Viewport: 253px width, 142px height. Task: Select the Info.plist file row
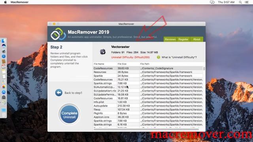point(148,102)
